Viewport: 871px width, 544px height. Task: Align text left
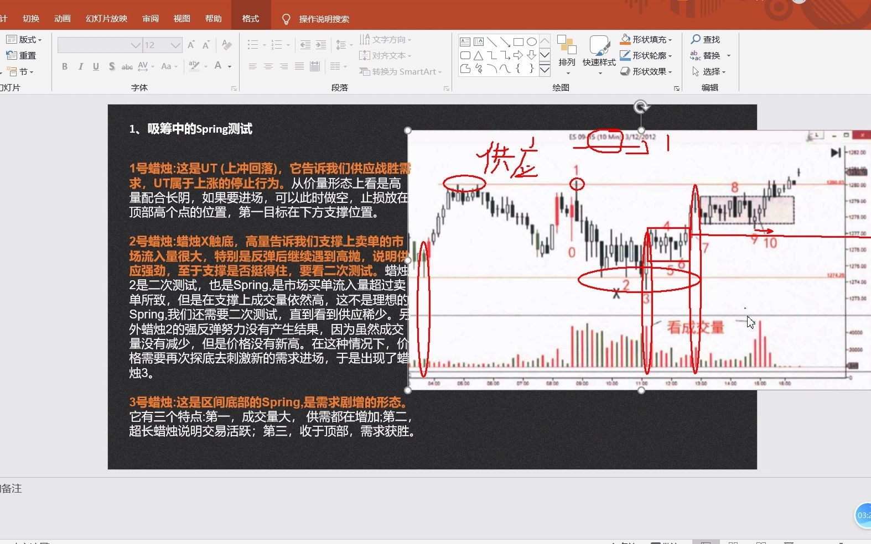[253, 66]
